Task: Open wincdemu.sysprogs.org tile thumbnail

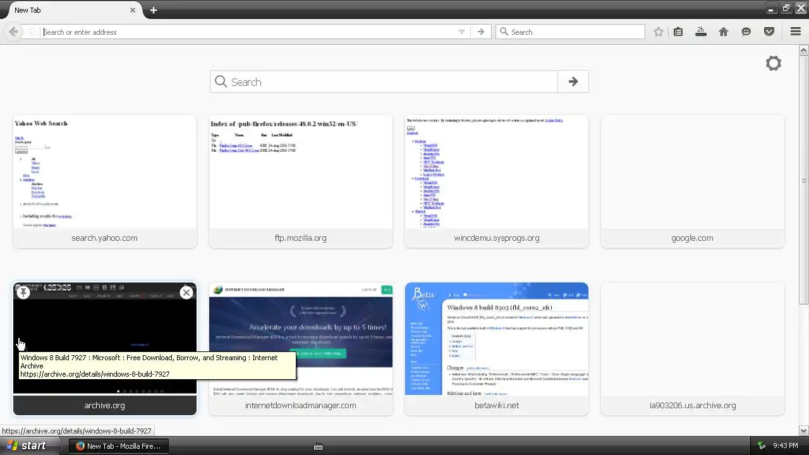Action: click(x=497, y=172)
